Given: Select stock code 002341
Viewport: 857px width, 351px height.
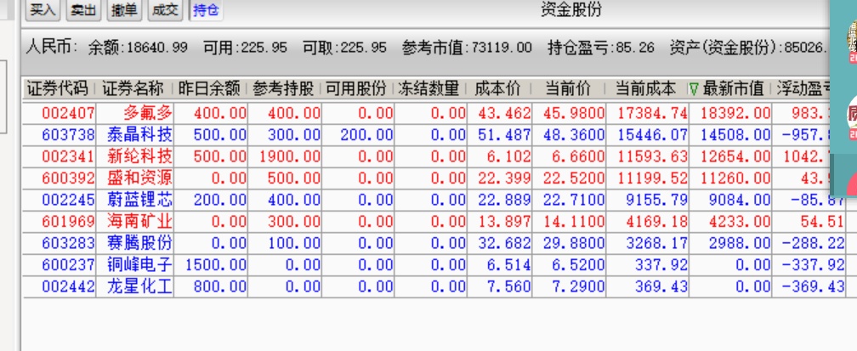Looking at the screenshot, I should click(68, 156).
